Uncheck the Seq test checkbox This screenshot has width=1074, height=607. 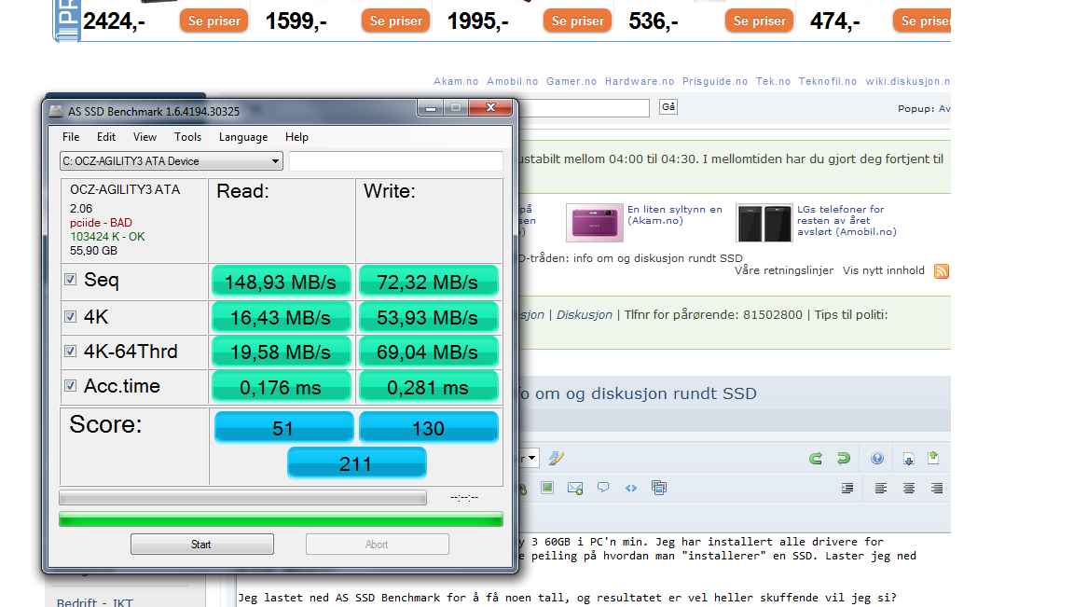click(70, 280)
